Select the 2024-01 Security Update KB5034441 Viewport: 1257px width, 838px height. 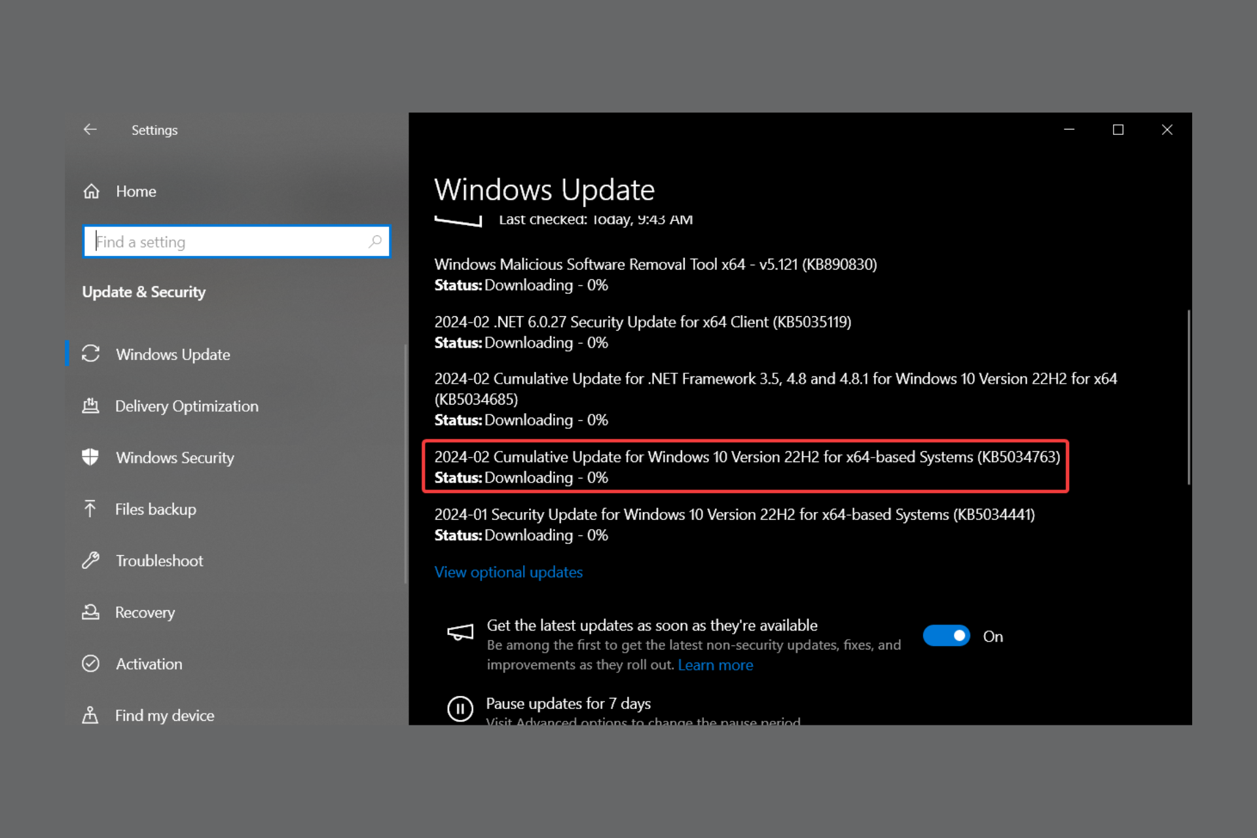coord(735,524)
